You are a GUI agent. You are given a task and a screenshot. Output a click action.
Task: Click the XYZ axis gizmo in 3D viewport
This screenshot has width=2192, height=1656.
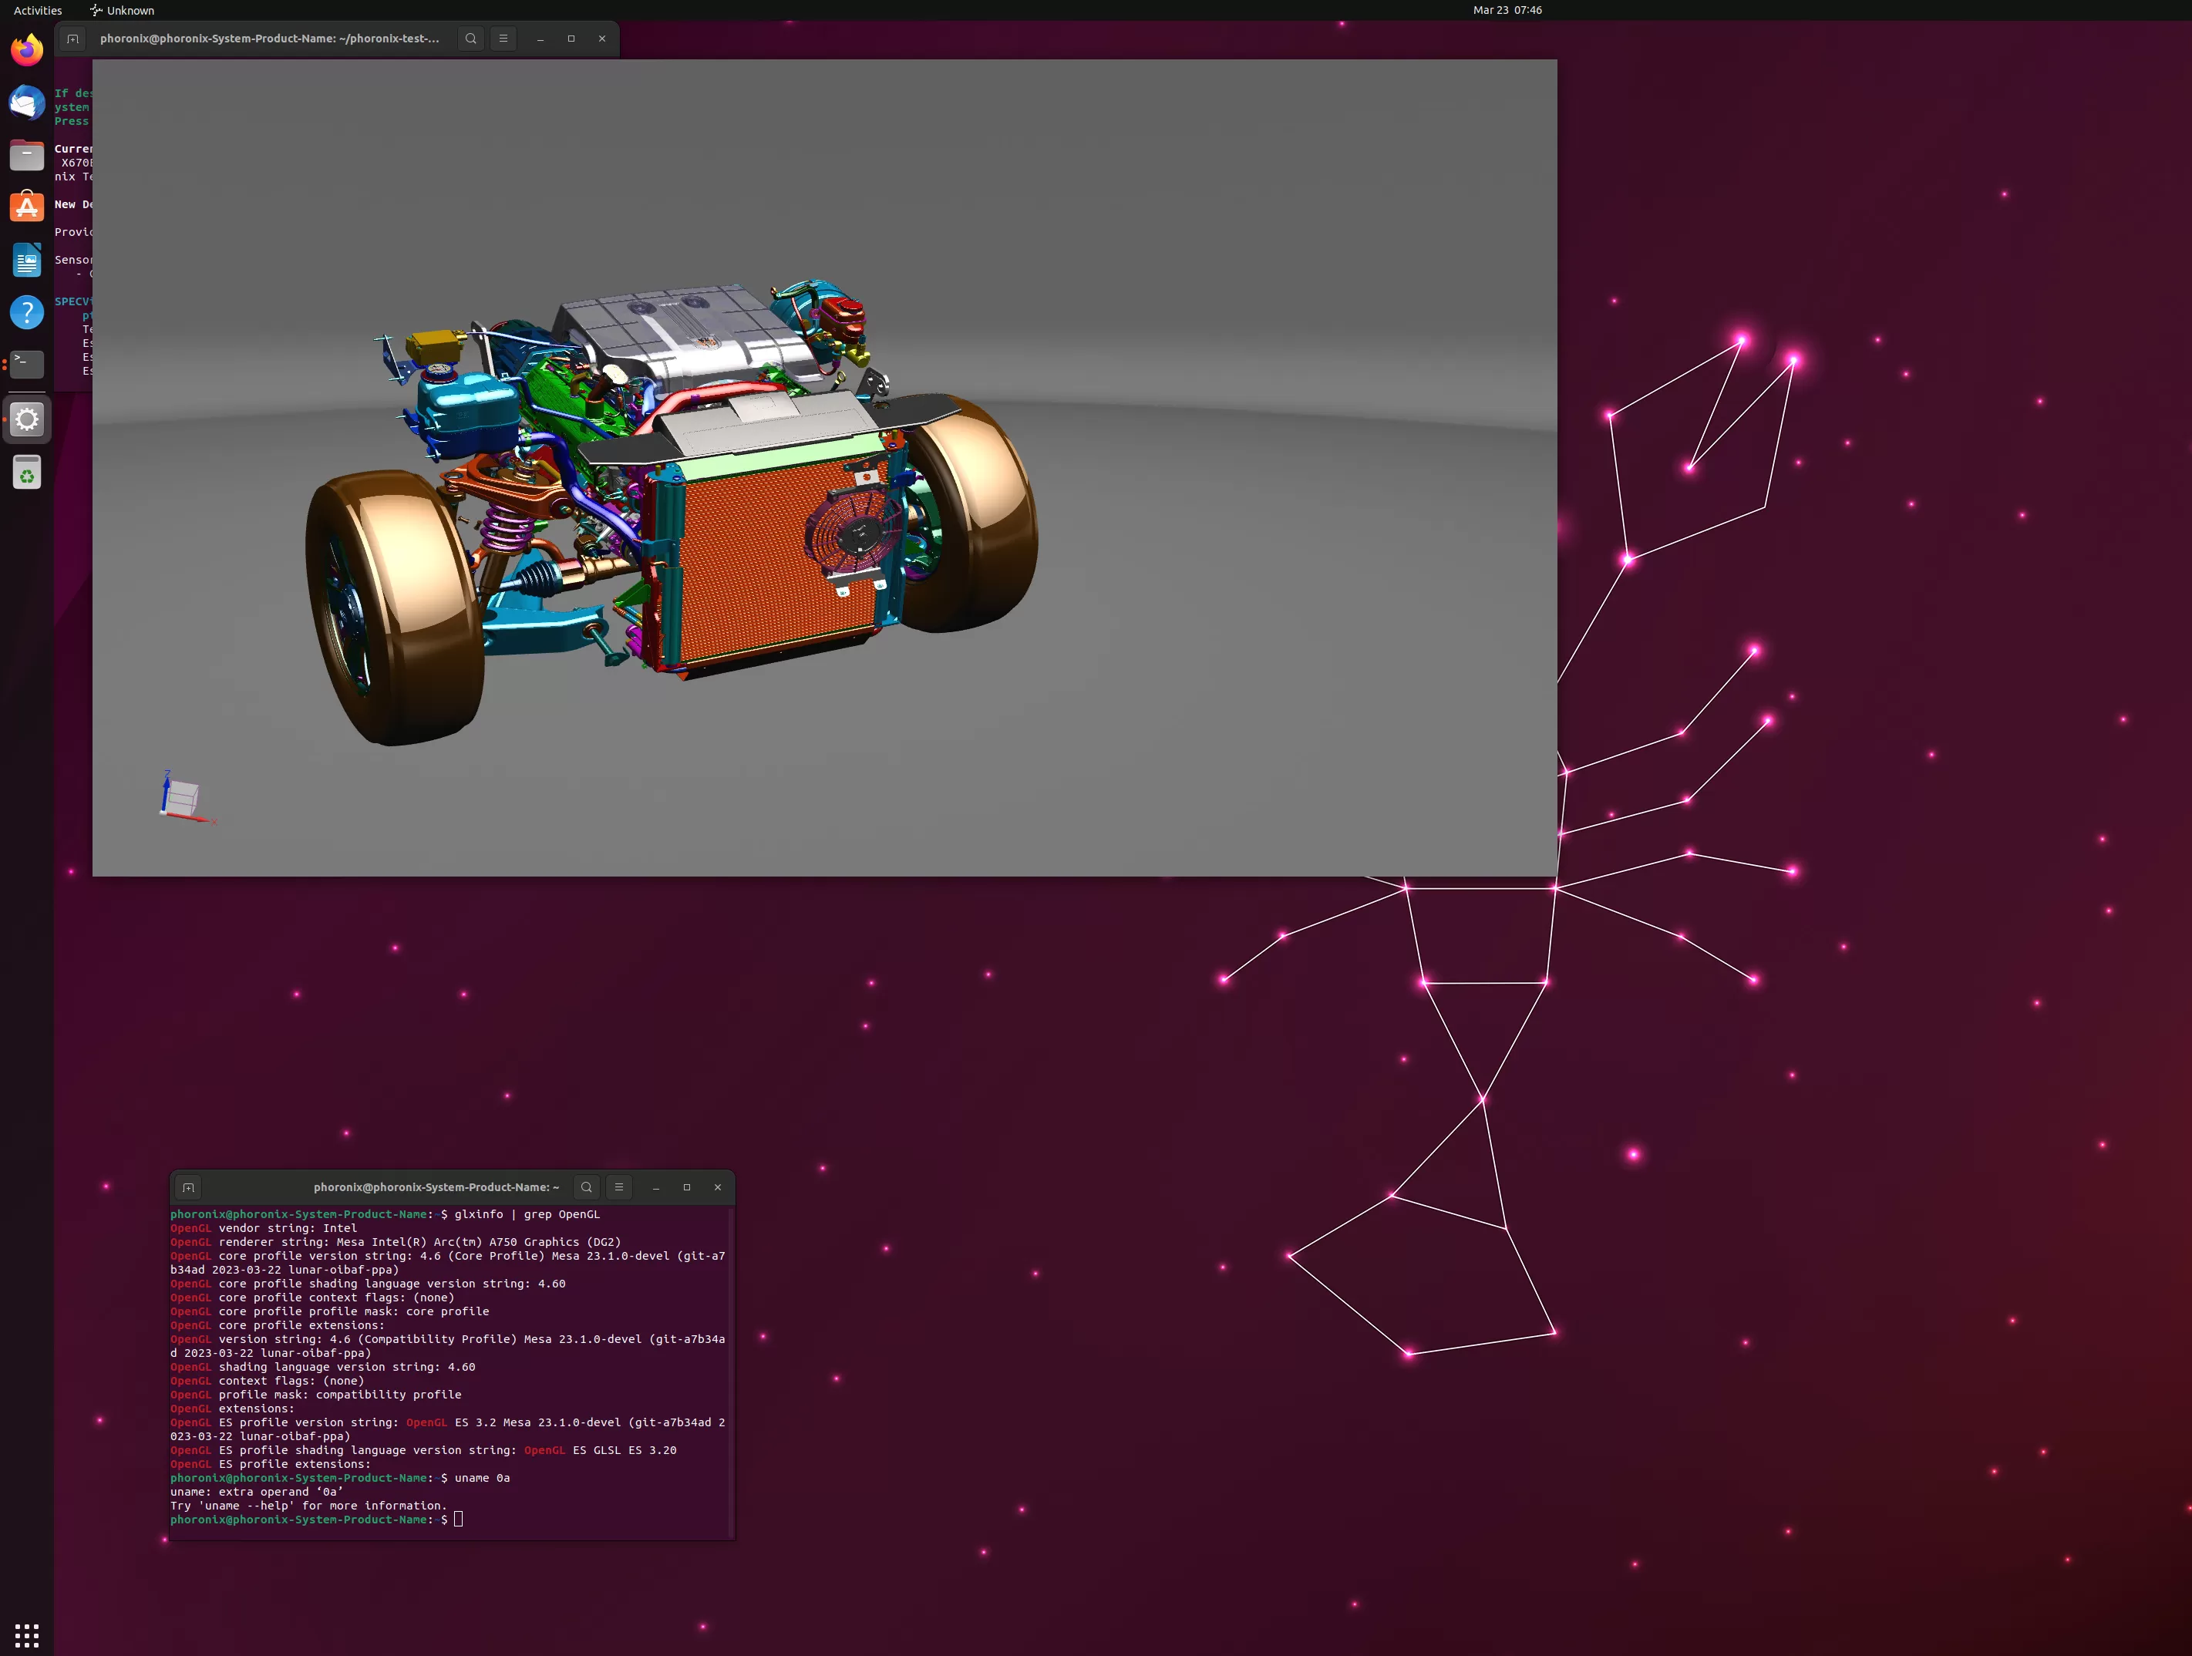184,797
